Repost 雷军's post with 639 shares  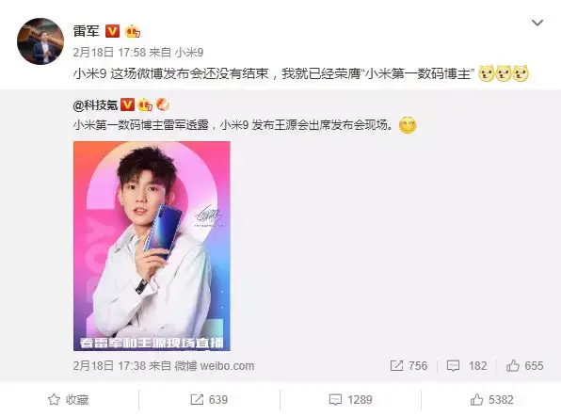(x=209, y=400)
